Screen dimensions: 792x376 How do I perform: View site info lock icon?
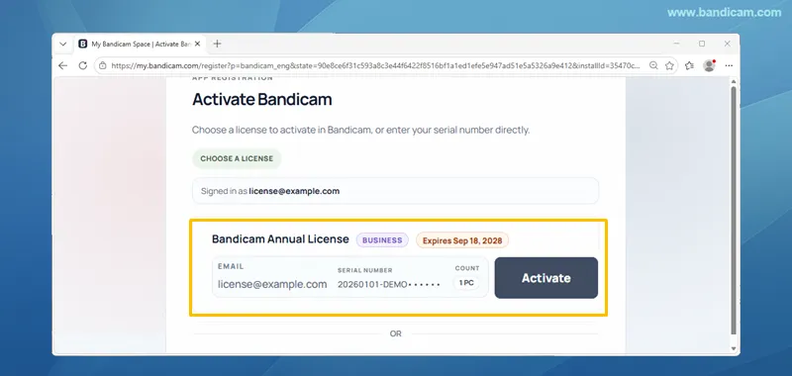103,65
